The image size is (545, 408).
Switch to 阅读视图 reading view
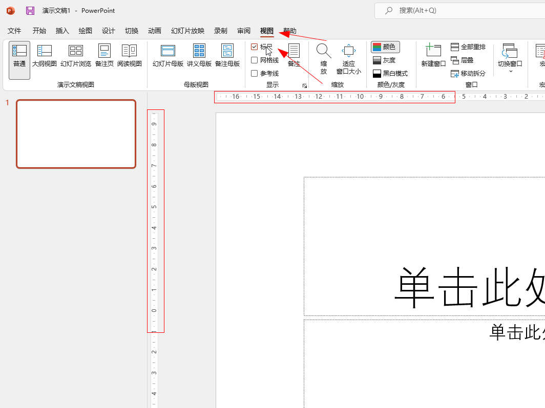coord(130,55)
